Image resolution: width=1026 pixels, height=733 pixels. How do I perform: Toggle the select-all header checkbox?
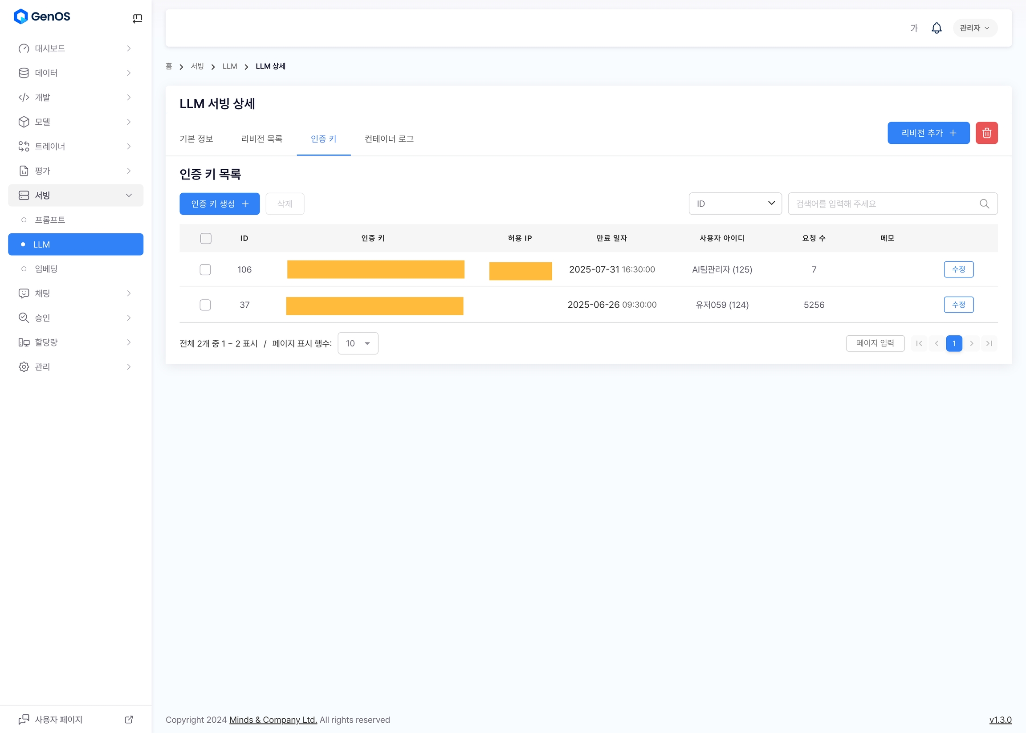[206, 238]
